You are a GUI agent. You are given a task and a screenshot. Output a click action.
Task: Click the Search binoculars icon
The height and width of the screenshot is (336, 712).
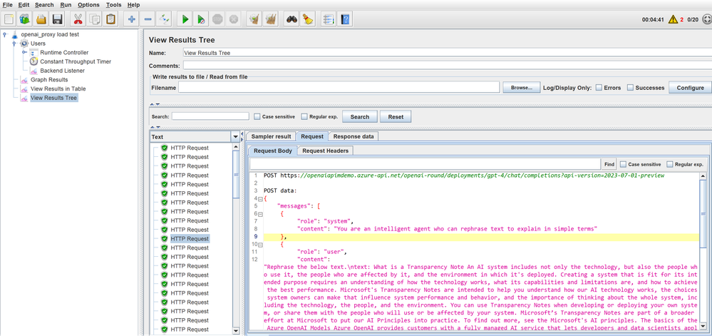click(291, 19)
